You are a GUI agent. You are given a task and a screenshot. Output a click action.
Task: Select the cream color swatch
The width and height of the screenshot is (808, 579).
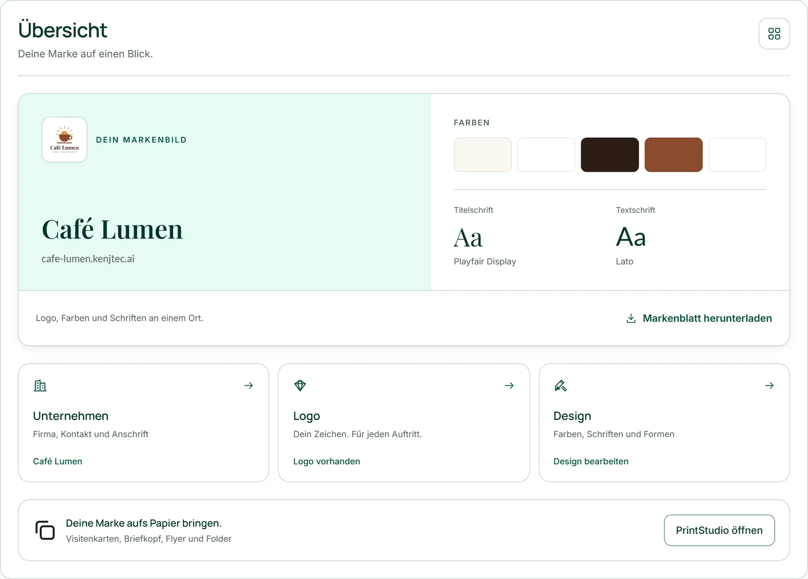(x=483, y=155)
